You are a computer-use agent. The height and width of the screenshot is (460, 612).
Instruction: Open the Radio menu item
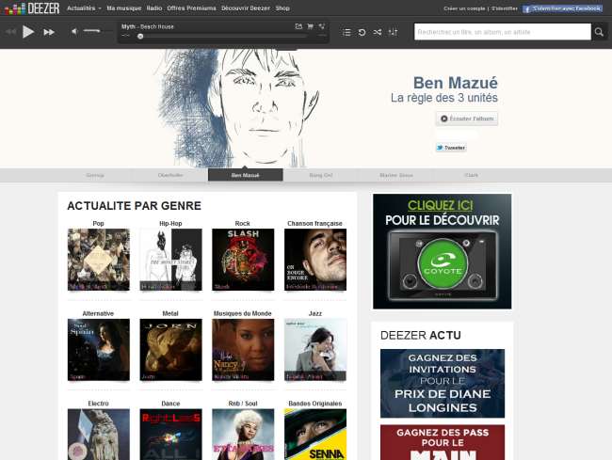coord(154,8)
